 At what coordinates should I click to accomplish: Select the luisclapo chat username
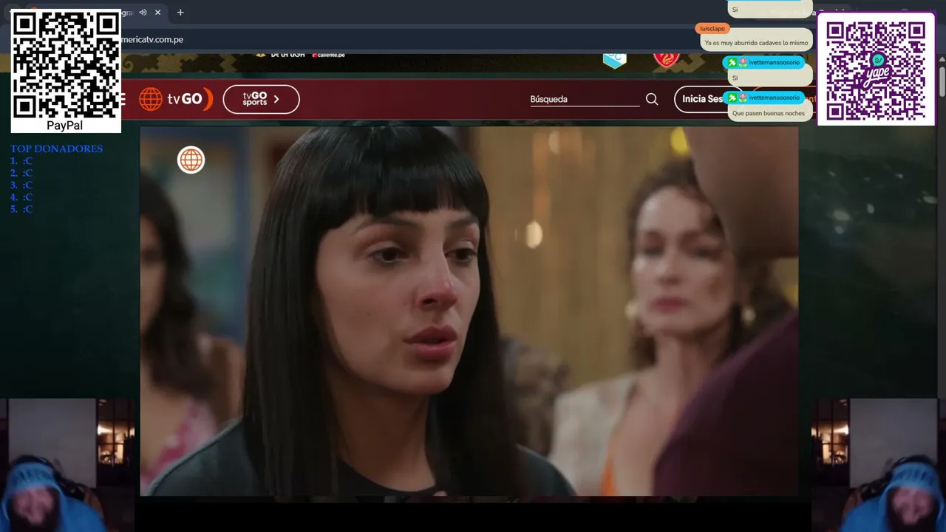point(712,29)
